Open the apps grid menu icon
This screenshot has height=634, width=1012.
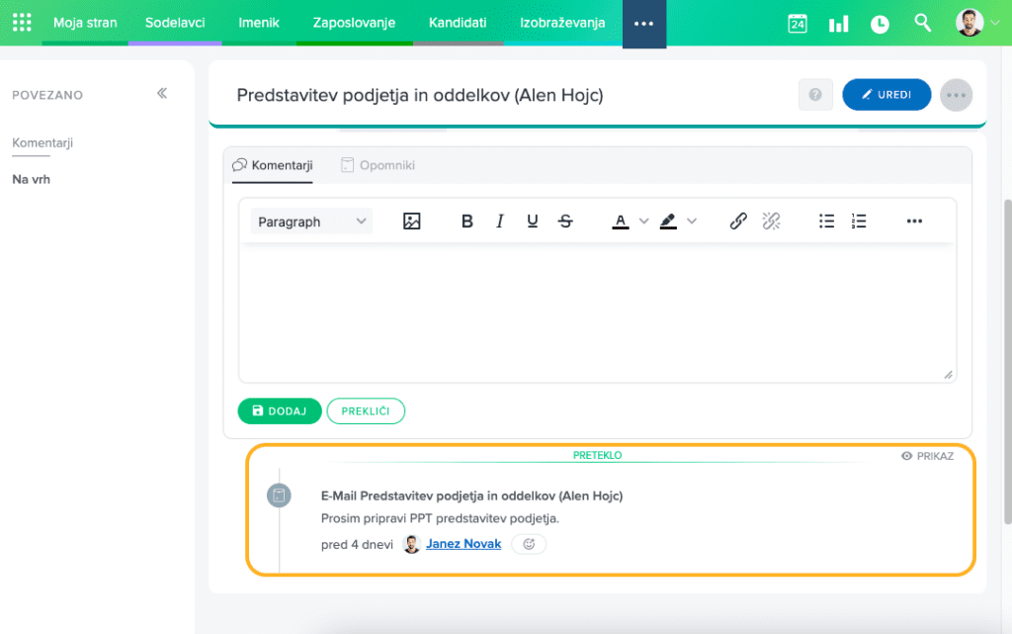22,23
